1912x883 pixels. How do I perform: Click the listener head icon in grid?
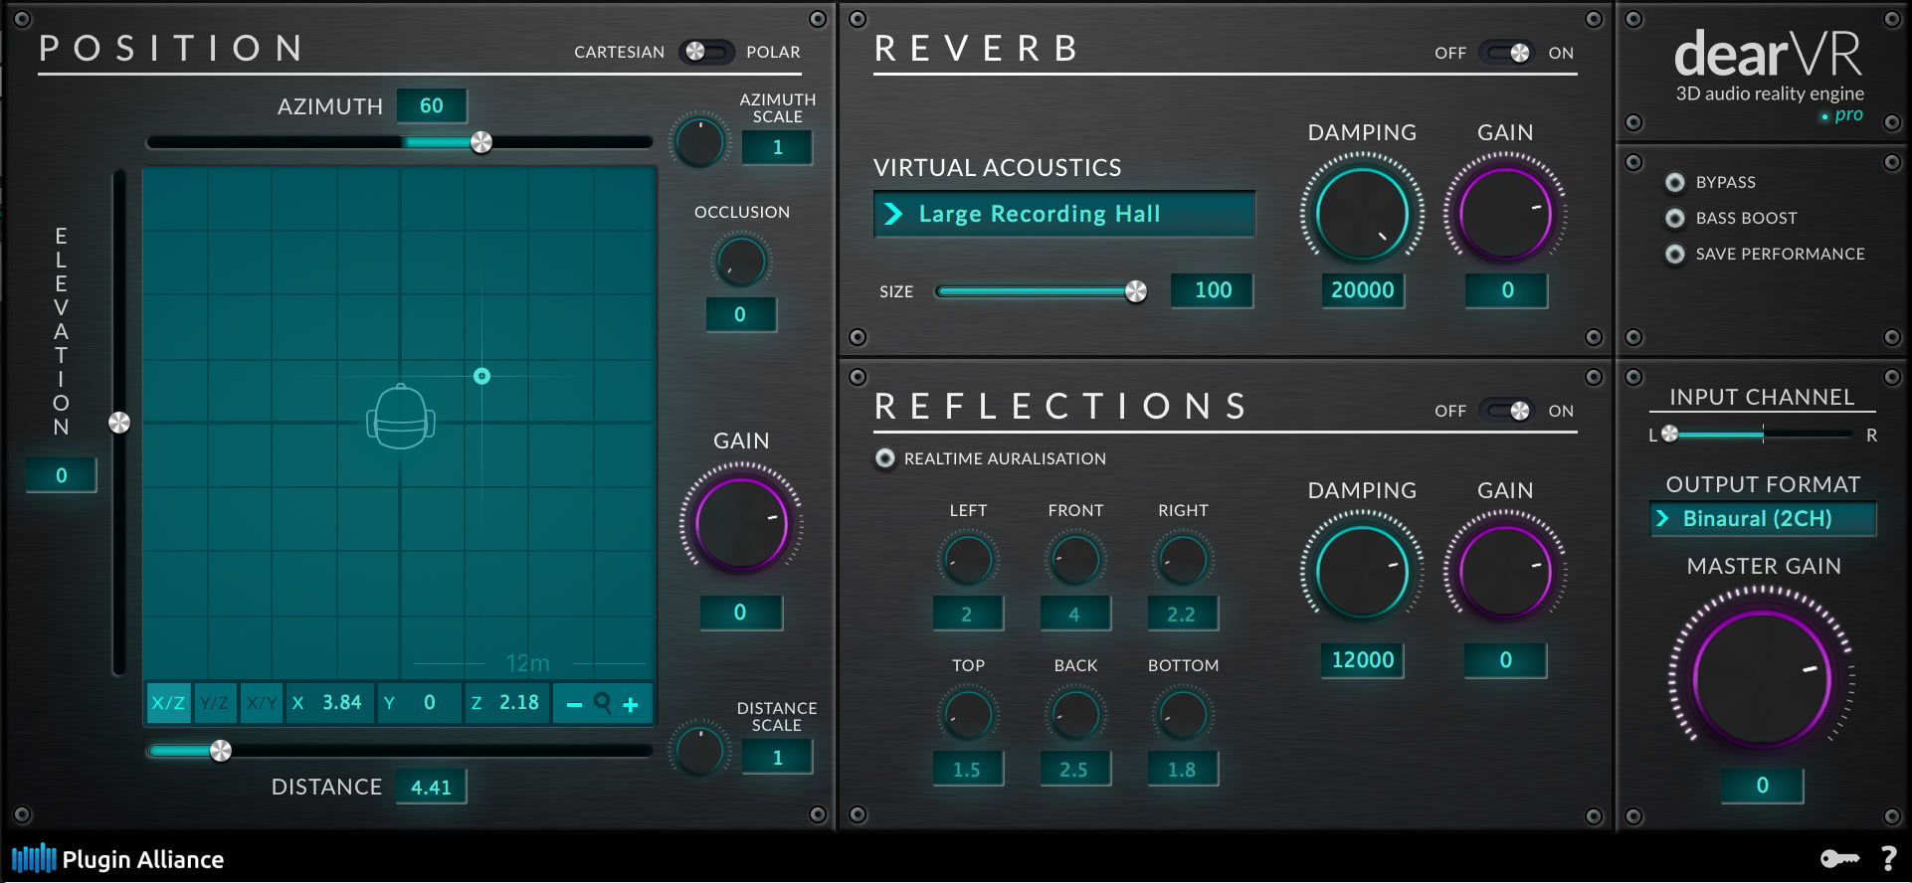pyautogui.click(x=401, y=417)
